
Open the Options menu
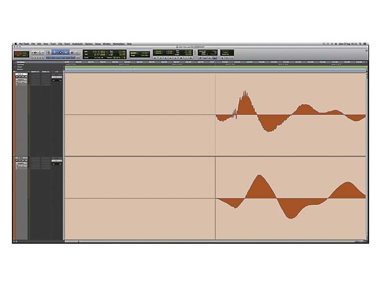tap(89, 43)
